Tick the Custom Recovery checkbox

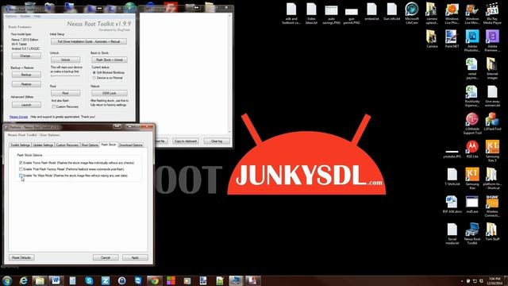coord(54,106)
